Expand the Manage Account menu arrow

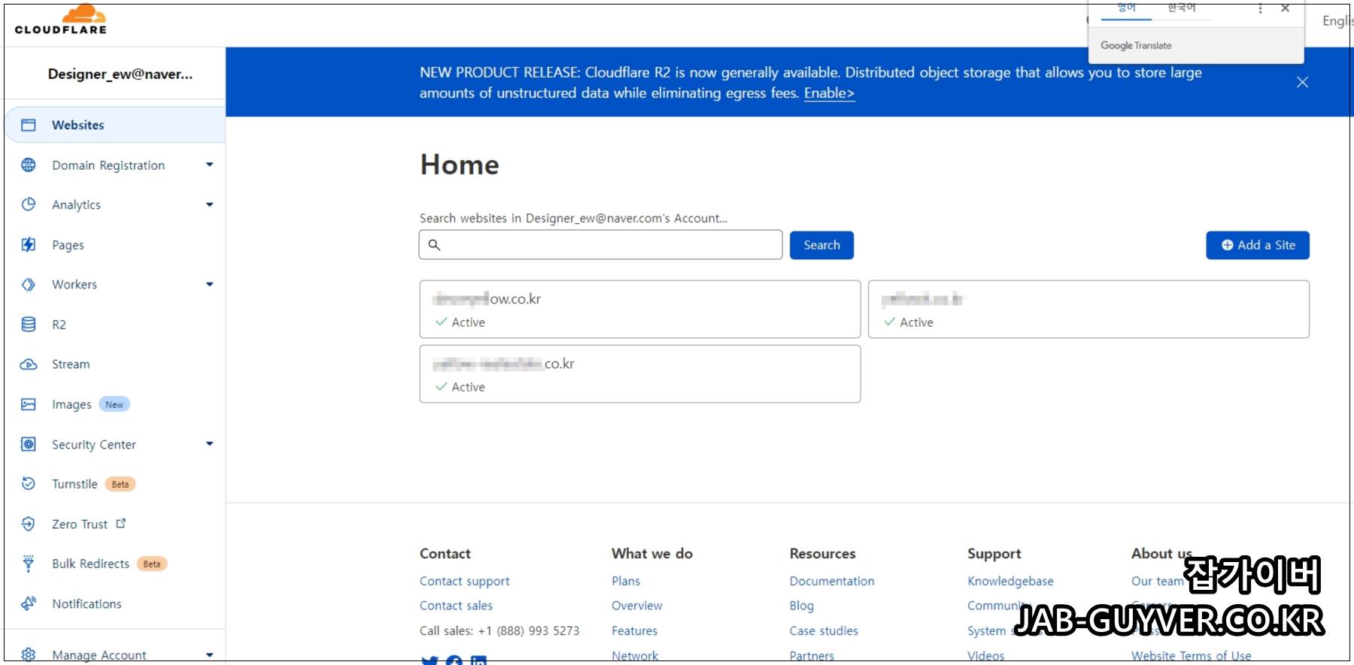coord(210,655)
